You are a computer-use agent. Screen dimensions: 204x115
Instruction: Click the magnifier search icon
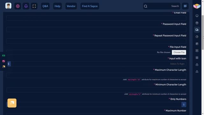[146, 6]
